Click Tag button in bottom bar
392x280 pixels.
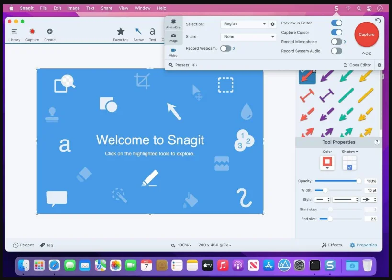pyautogui.click(x=46, y=245)
